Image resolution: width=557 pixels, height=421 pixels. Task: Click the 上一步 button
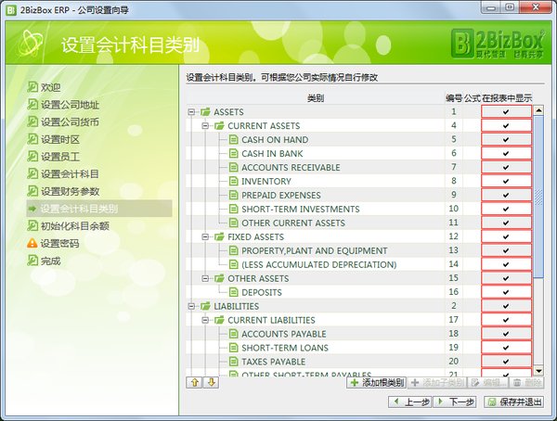coord(410,402)
